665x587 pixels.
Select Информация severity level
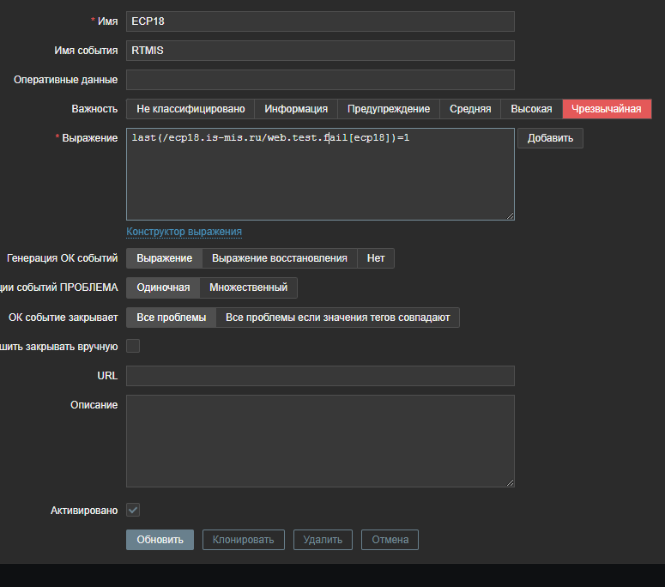[296, 109]
